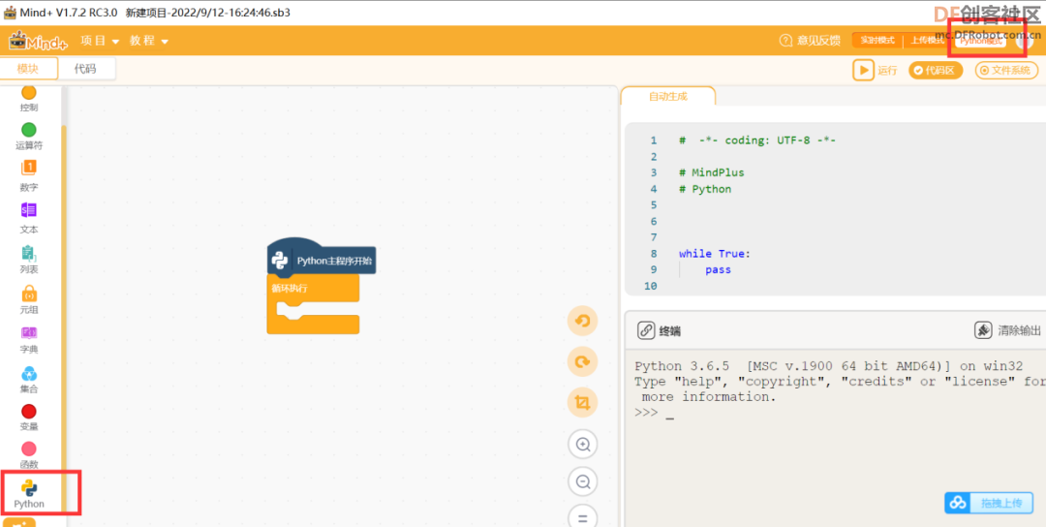Zoom in the block workspace
The width and height of the screenshot is (1046, 527).
pyautogui.click(x=583, y=445)
